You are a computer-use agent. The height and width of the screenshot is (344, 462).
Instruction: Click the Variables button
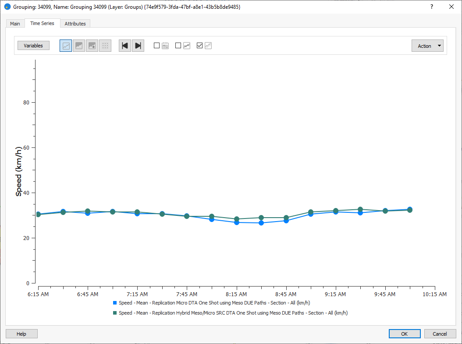[x=33, y=46]
